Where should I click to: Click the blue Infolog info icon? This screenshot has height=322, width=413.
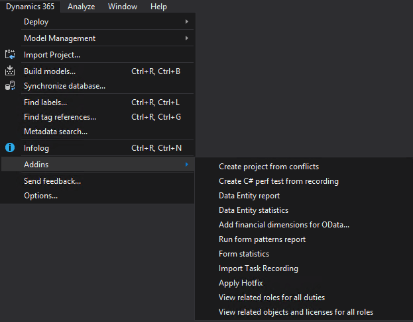coord(10,147)
